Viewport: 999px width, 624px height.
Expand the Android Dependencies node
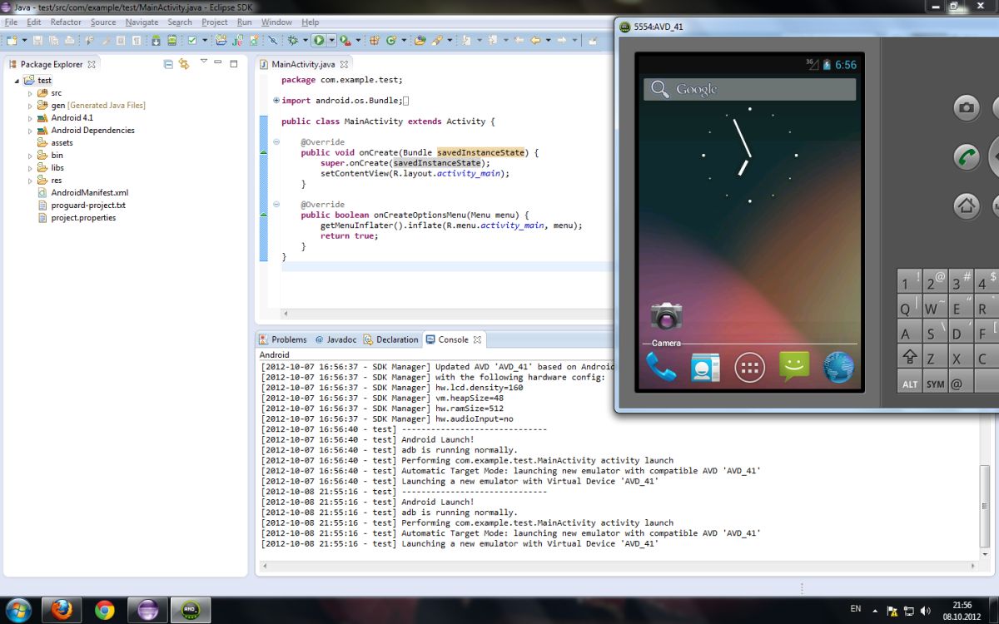[31, 131]
